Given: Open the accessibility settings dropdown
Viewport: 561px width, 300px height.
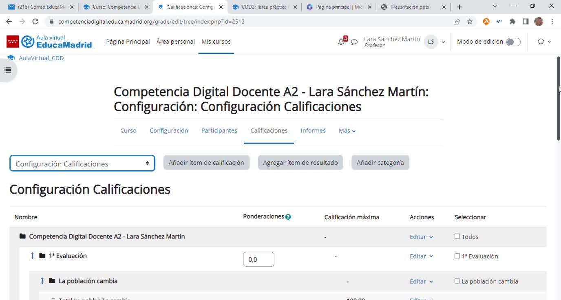Looking at the screenshot, I should click(x=544, y=42).
